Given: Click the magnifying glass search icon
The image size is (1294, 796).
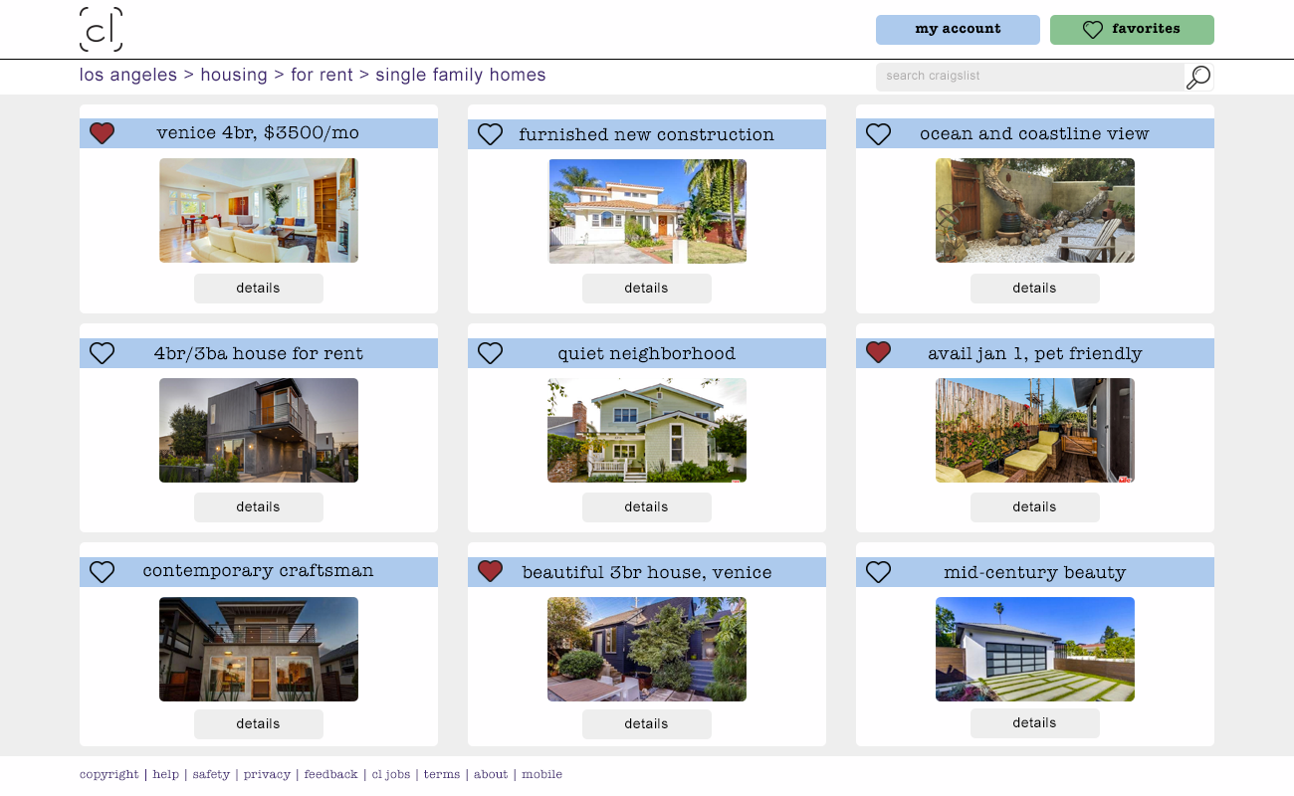Looking at the screenshot, I should pyautogui.click(x=1198, y=78).
